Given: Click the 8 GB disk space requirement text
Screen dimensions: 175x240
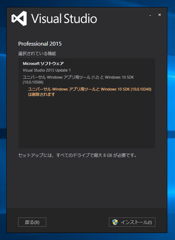Looking at the screenshot, I should point(77,155).
